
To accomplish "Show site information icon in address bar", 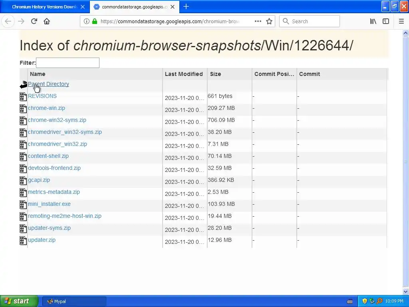I will (x=86, y=21).
